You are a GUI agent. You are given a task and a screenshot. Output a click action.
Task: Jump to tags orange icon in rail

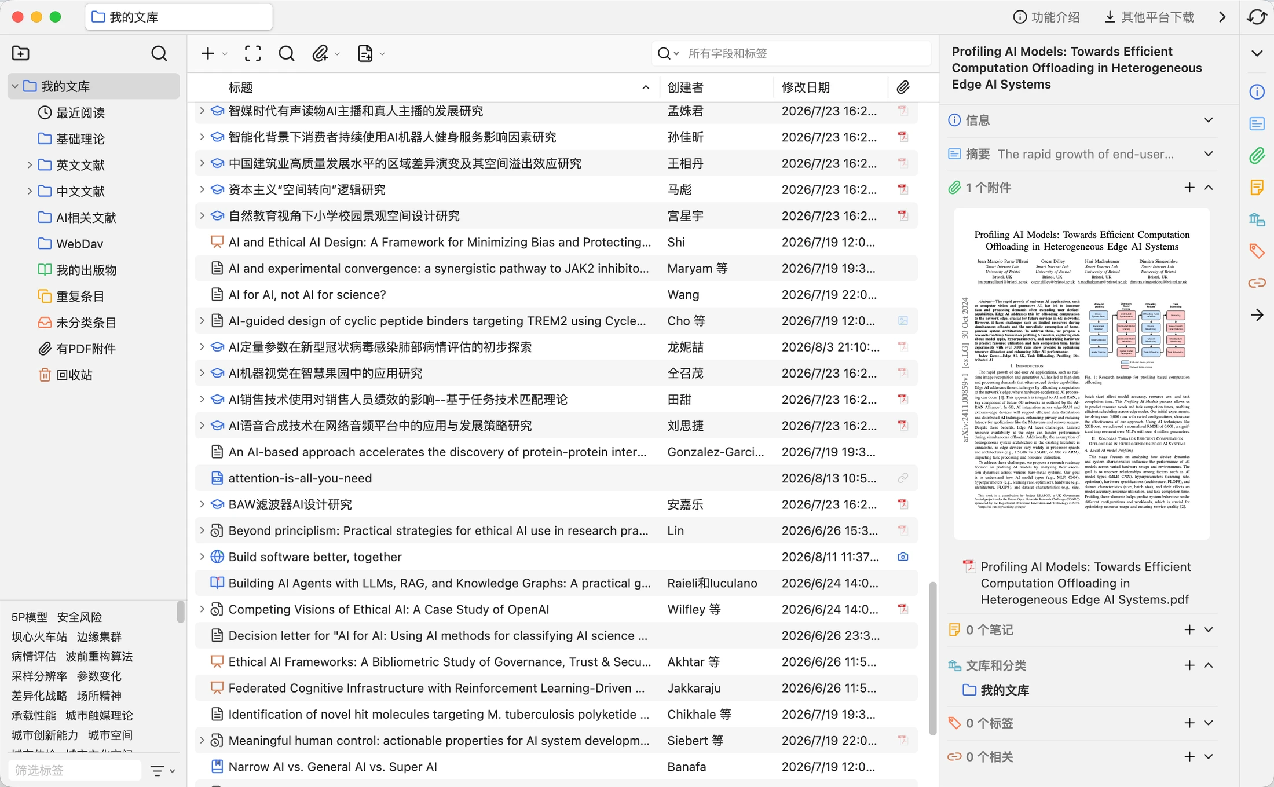(x=1257, y=251)
